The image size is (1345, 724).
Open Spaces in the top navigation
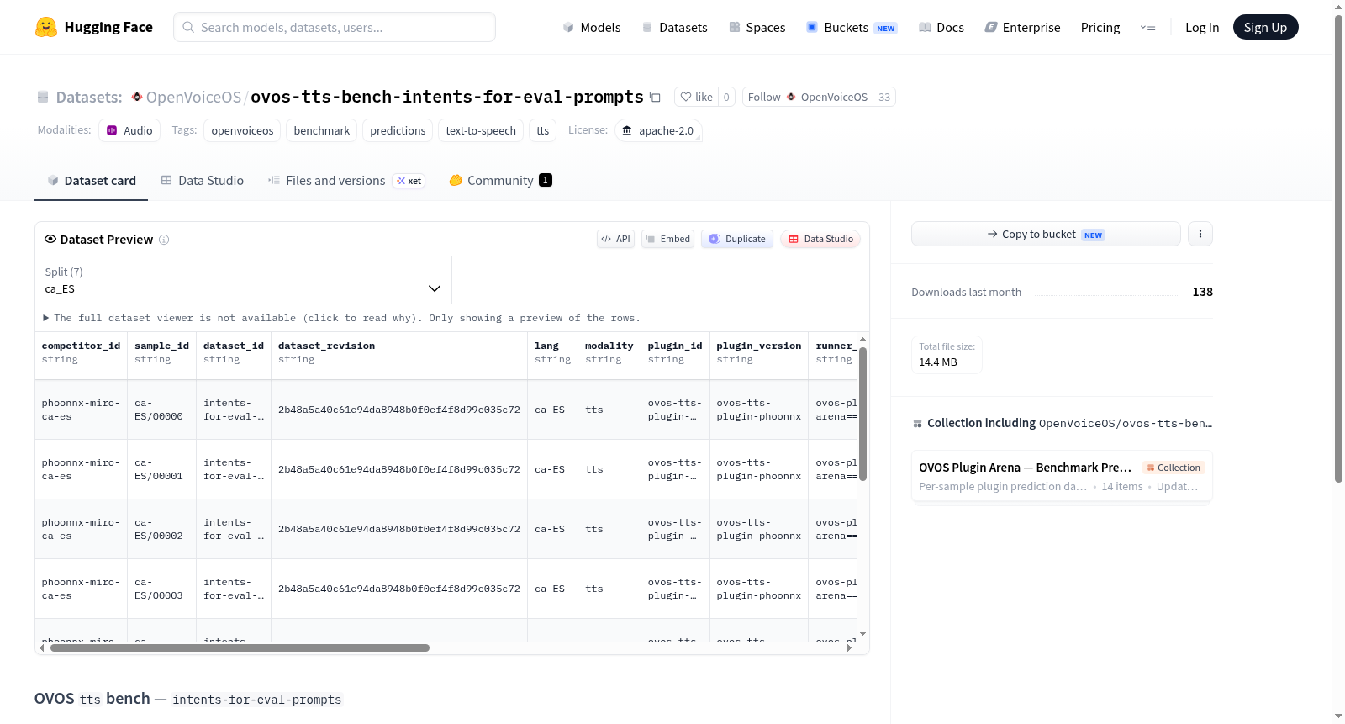pos(757,27)
